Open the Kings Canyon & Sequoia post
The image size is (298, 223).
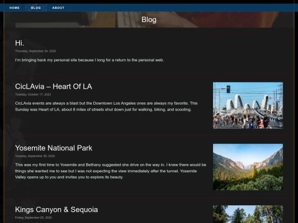pyautogui.click(x=56, y=210)
